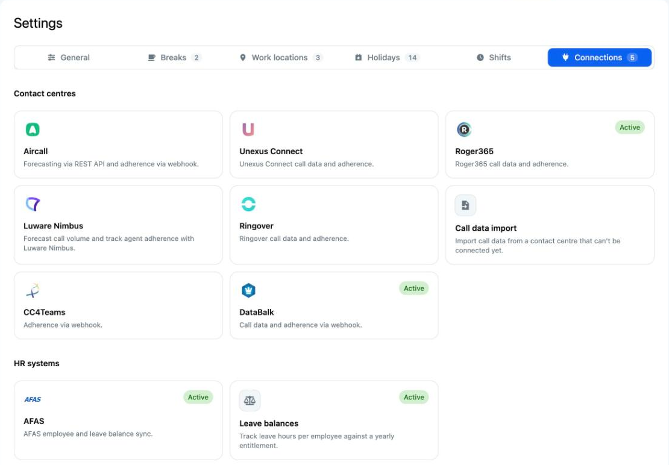Image resolution: width=669 pixels, height=465 pixels.
Task: Go to the Work locations tab
Action: pos(280,58)
